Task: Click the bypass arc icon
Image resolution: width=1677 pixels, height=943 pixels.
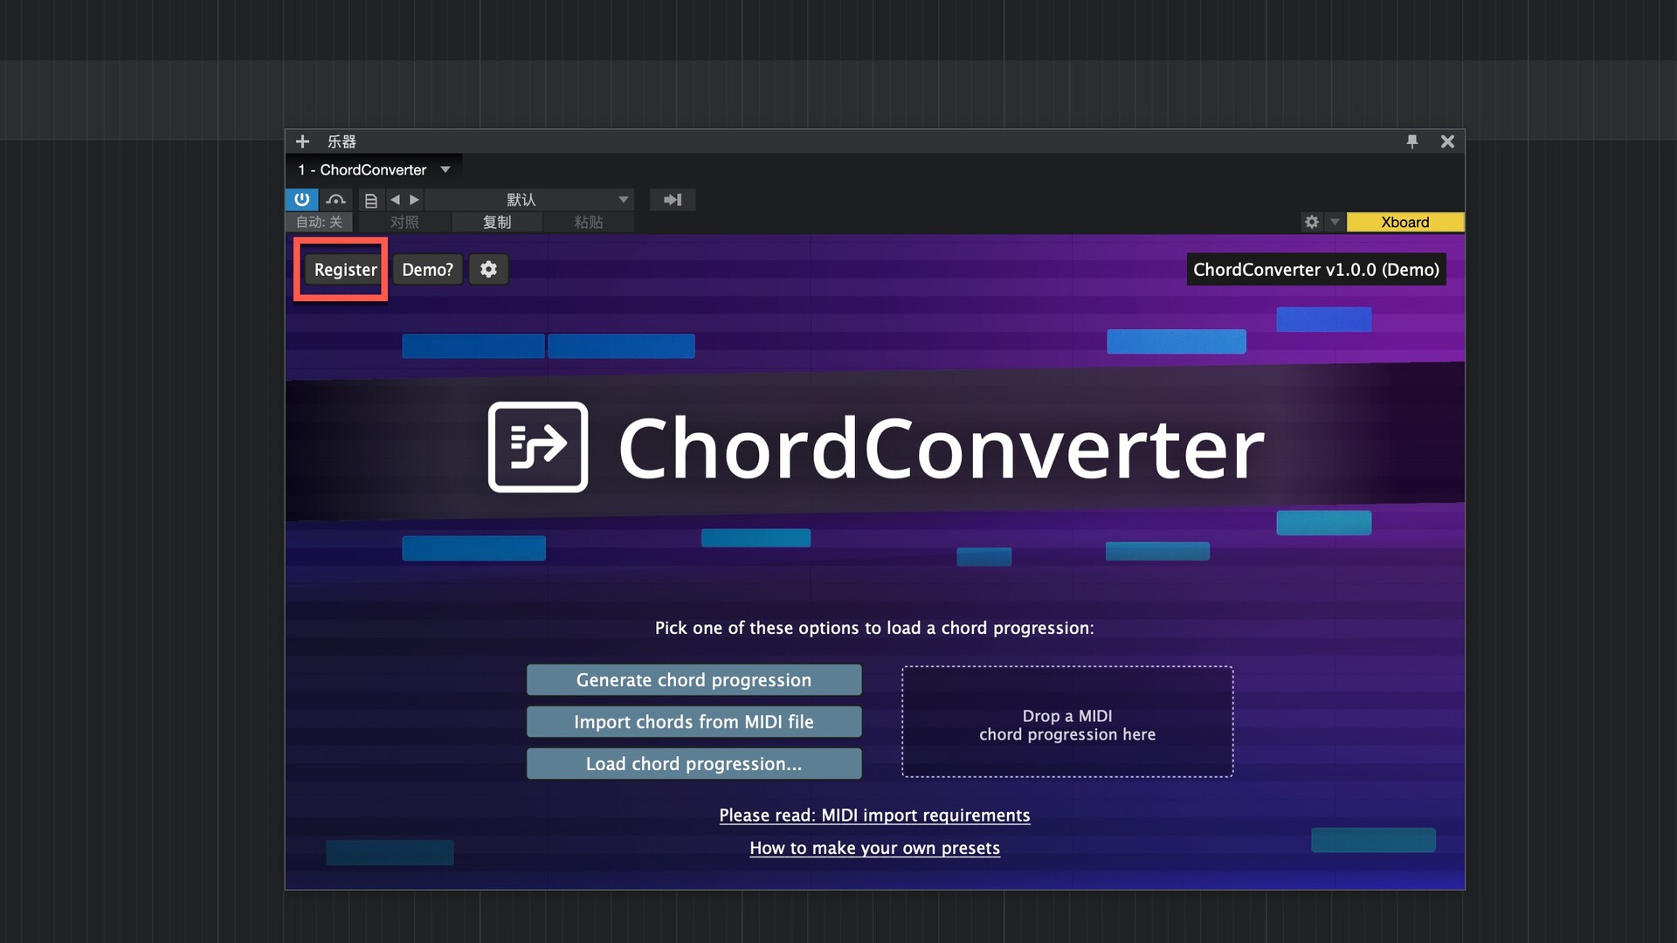Action: click(x=336, y=200)
